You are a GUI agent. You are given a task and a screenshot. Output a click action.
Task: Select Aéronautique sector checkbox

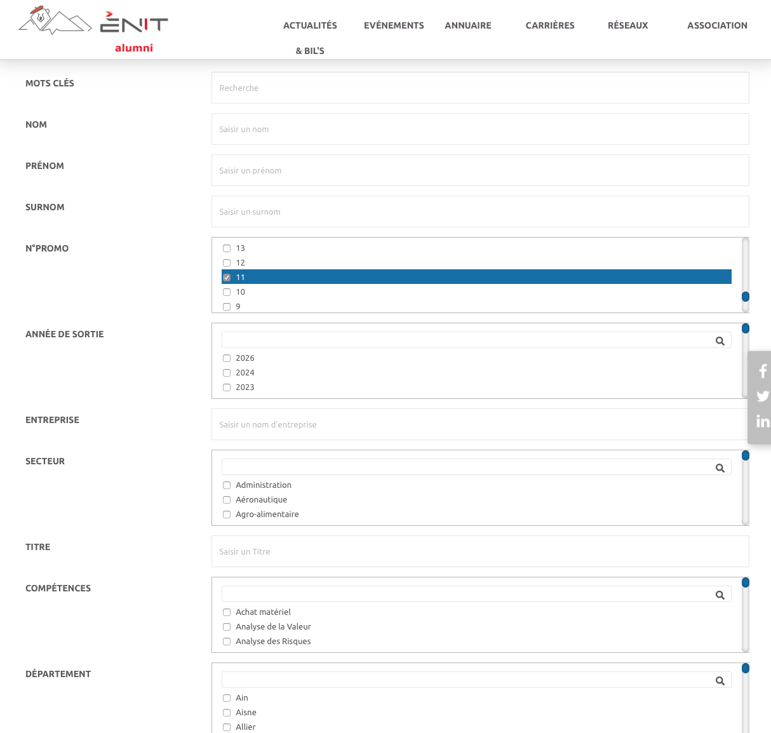[227, 500]
